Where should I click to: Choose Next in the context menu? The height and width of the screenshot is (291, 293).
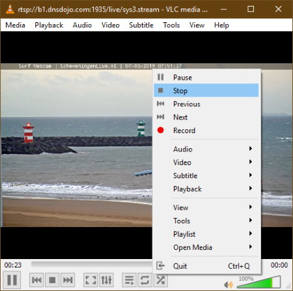pyautogui.click(x=206, y=117)
